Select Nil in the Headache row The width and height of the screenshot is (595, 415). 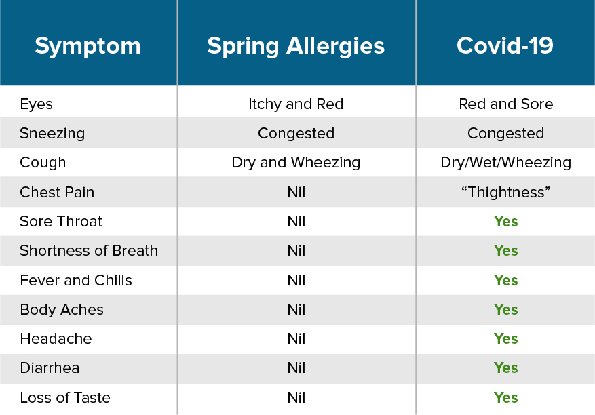pyautogui.click(x=296, y=339)
